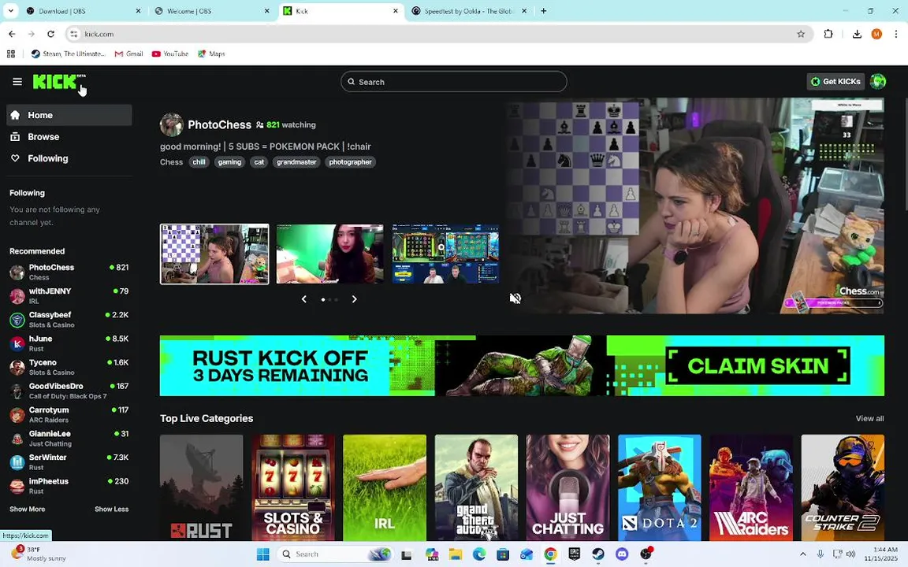Image resolution: width=908 pixels, height=567 pixels.
Task: Open the Dota 2 category card
Action: point(660,487)
